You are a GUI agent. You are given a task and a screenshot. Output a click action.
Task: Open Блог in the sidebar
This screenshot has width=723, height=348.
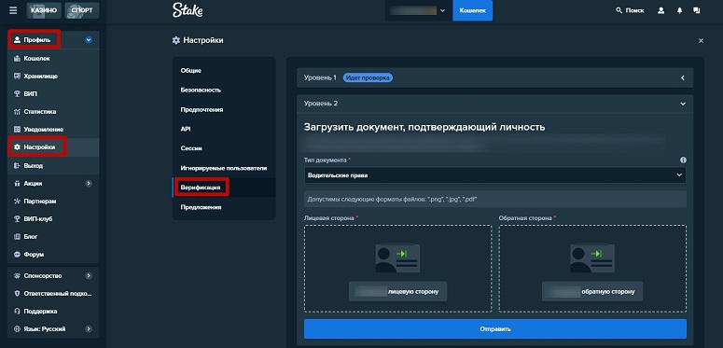pos(53,237)
